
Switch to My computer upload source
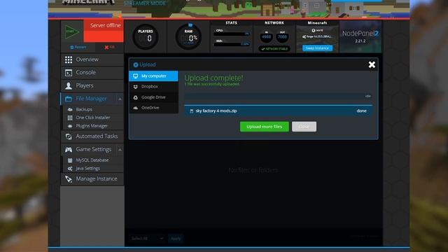coord(153,76)
